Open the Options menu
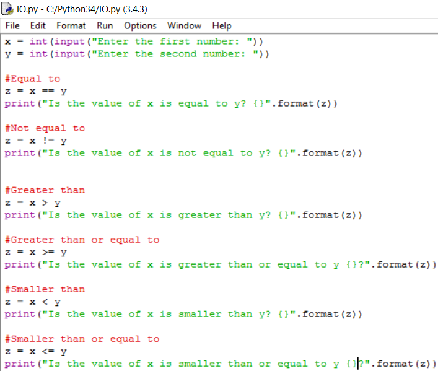This screenshot has width=438, height=371. [x=140, y=25]
